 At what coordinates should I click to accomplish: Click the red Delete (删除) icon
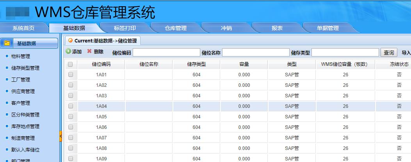(89, 51)
